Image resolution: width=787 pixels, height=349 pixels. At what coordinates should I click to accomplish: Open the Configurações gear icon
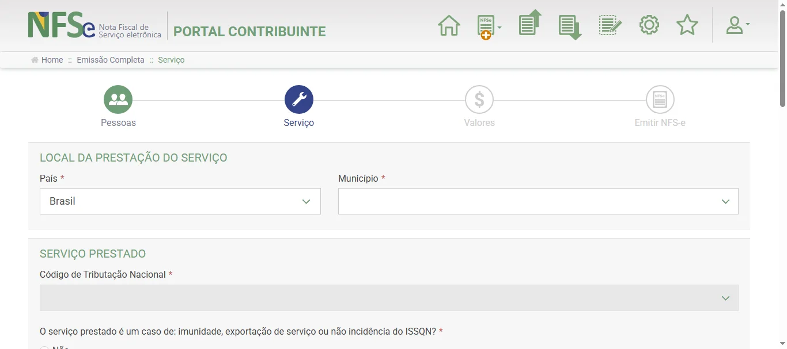[x=649, y=25]
